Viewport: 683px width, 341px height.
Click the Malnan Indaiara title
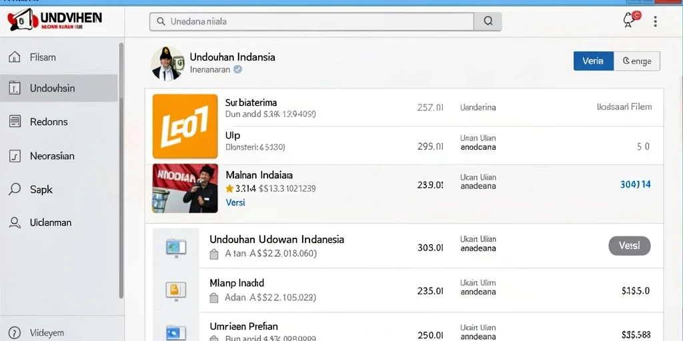tap(259, 175)
